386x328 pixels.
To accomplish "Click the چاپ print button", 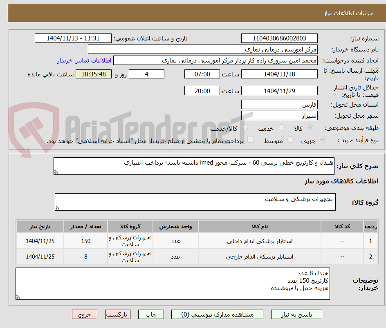I will pyautogui.click(x=151, y=315).
